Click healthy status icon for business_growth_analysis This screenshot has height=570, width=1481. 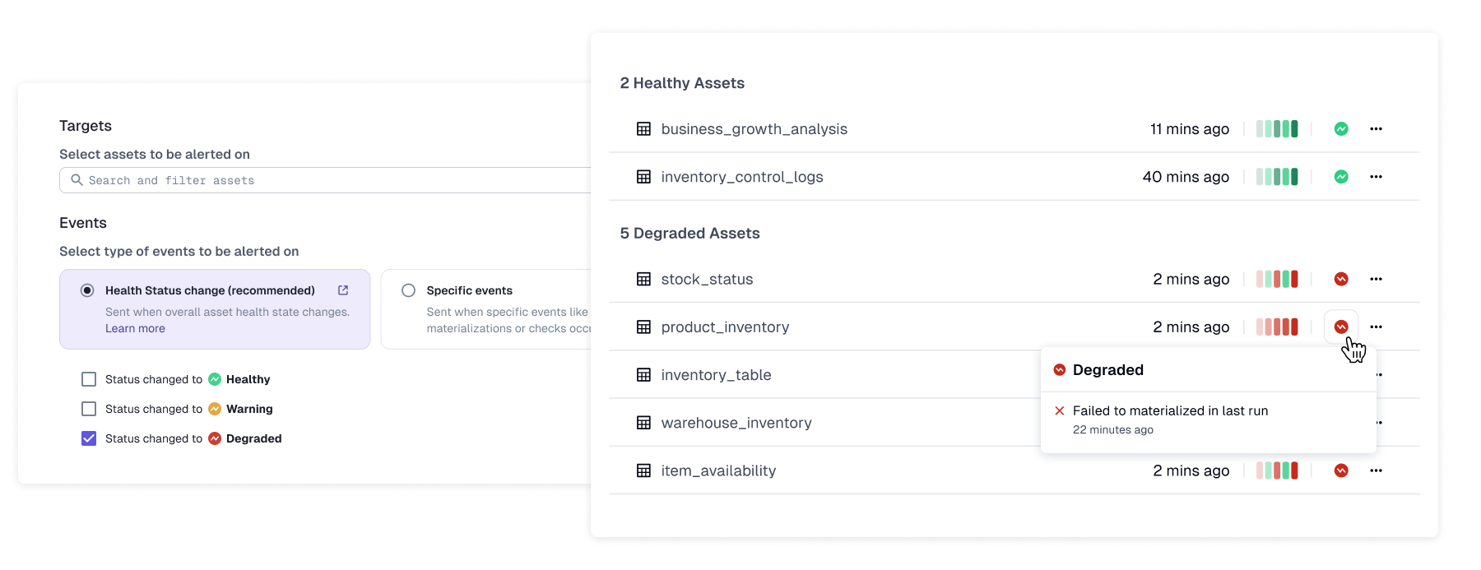point(1341,129)
